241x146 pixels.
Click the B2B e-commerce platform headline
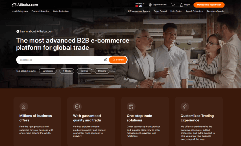[73, 44]
